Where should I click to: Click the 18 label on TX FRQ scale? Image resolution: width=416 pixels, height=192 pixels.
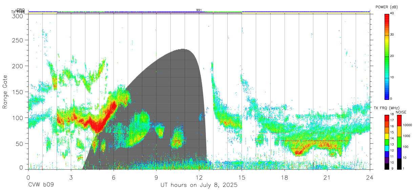[x=392, y=115]
